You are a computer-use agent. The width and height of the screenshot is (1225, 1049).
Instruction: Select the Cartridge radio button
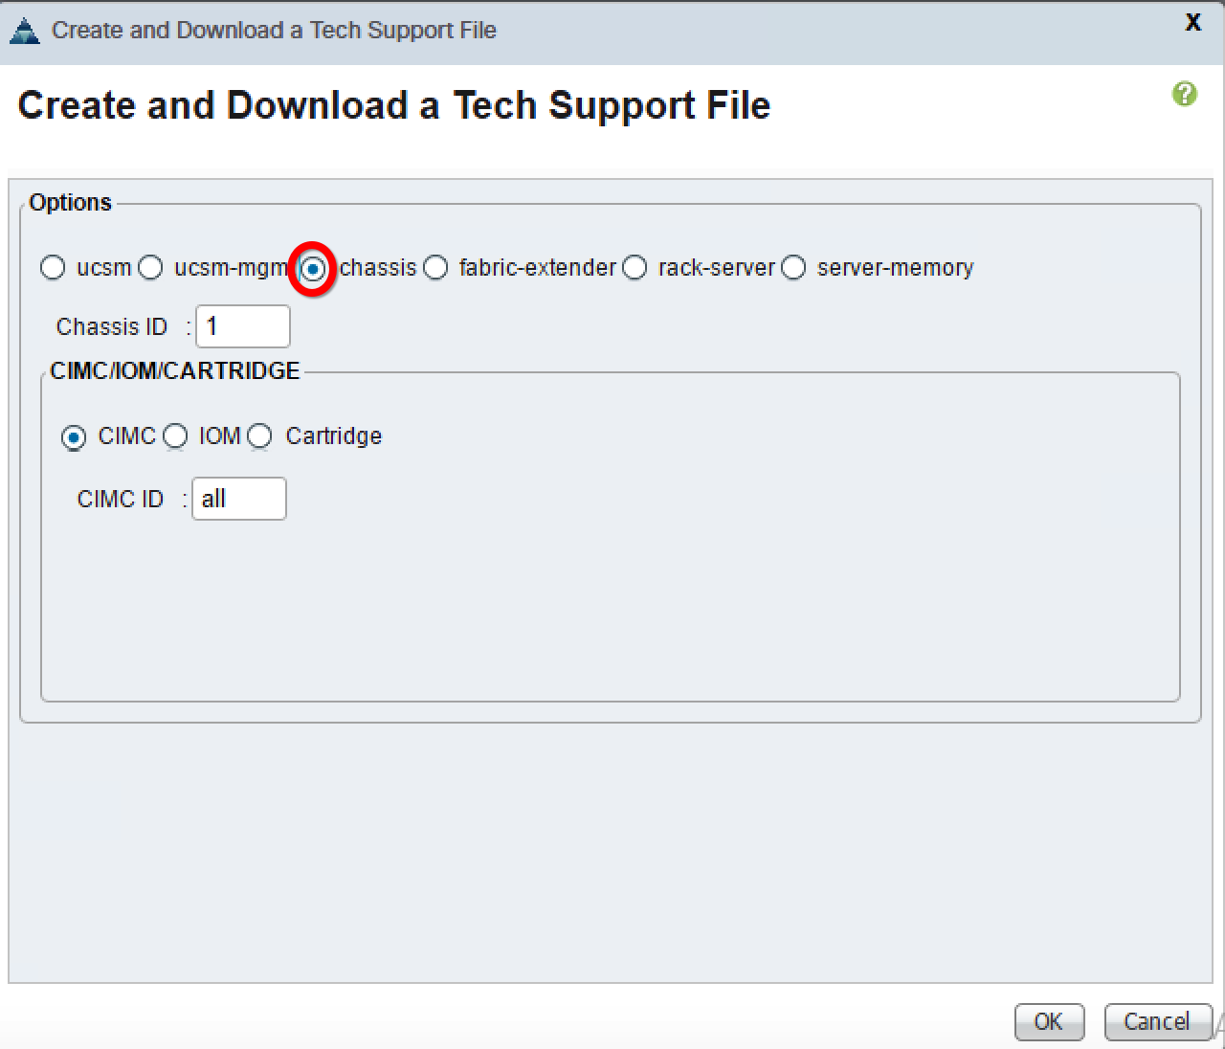tap(260, 436)
